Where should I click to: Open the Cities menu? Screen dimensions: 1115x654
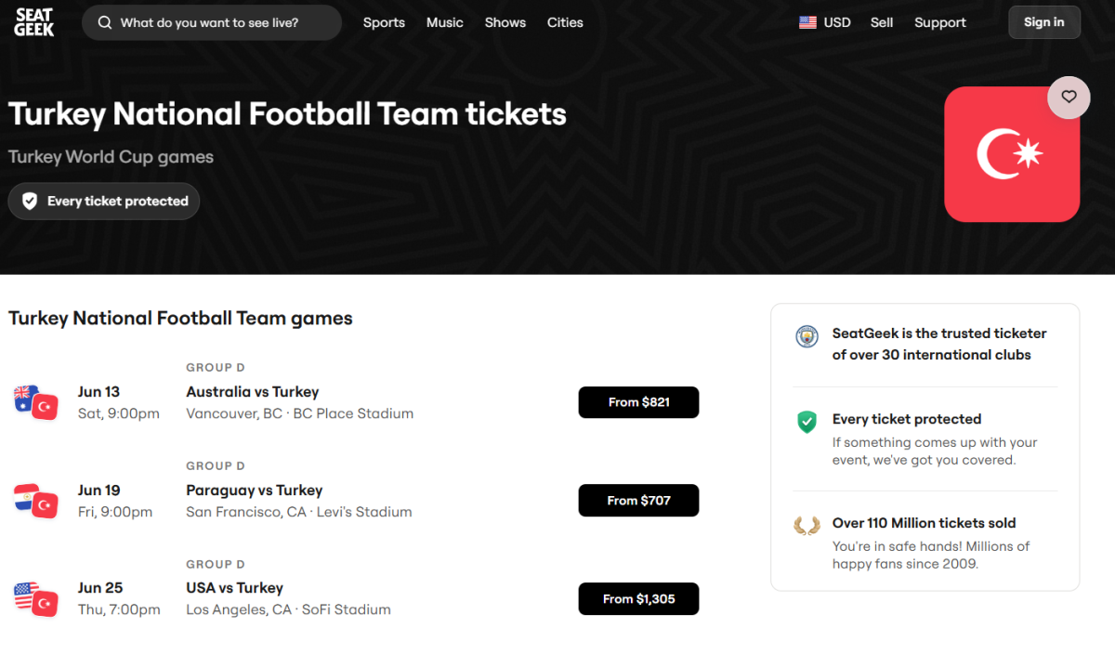pyautogui.click(x=565, y=22)
